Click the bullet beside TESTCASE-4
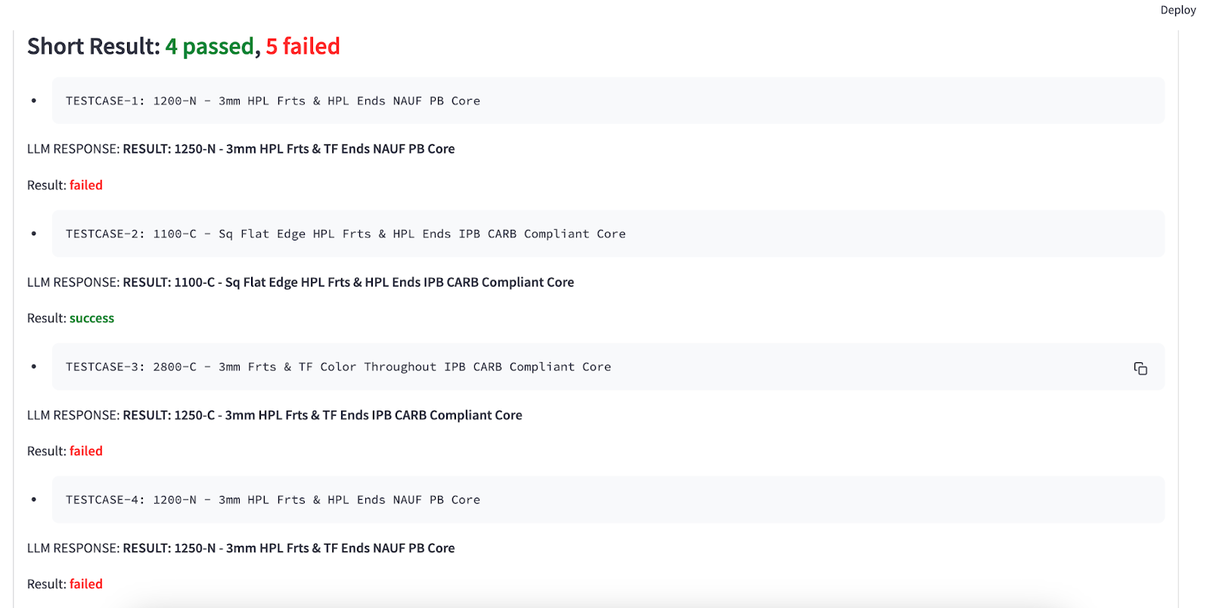 click(33, 500)
